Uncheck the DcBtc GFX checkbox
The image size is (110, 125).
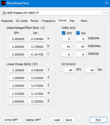64,33
